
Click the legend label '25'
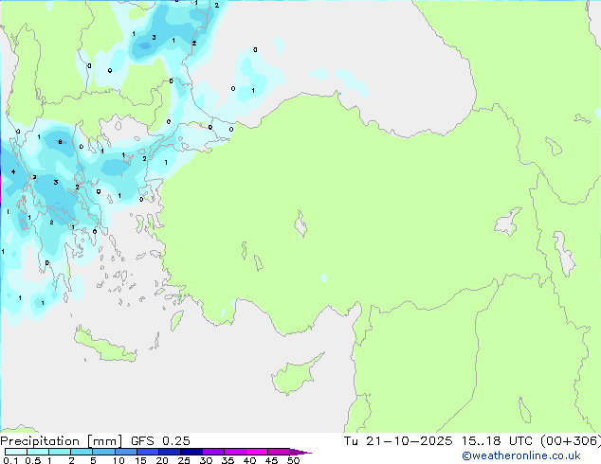184,460
